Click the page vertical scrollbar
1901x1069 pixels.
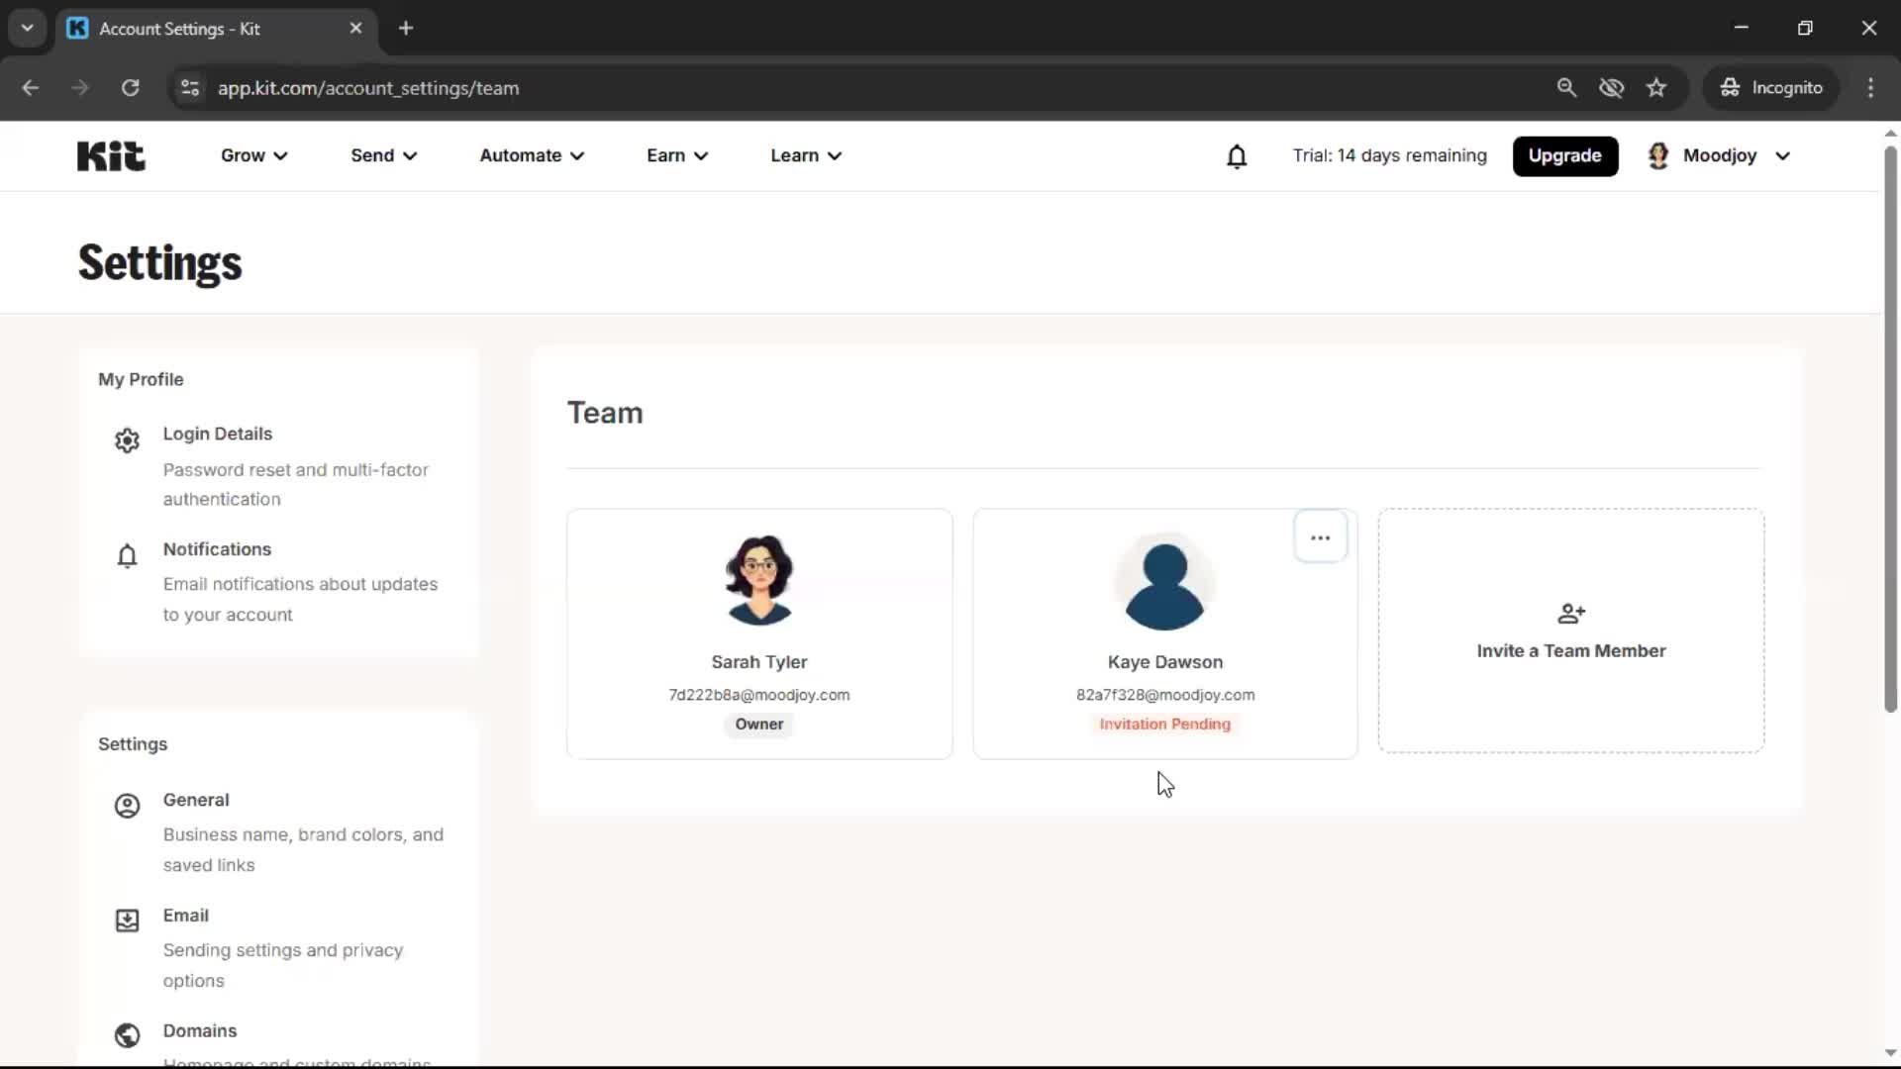click(1889, 428)
